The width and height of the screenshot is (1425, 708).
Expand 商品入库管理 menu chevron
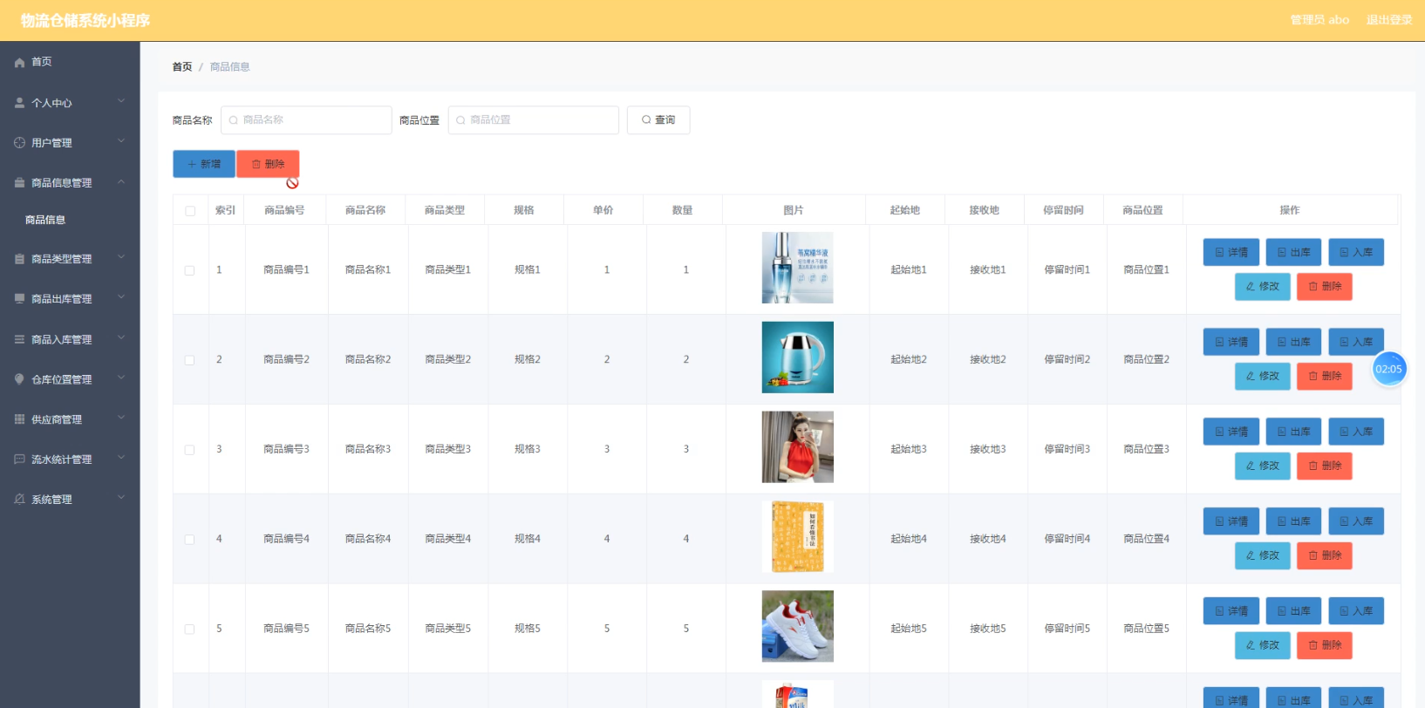click(121, 337)
